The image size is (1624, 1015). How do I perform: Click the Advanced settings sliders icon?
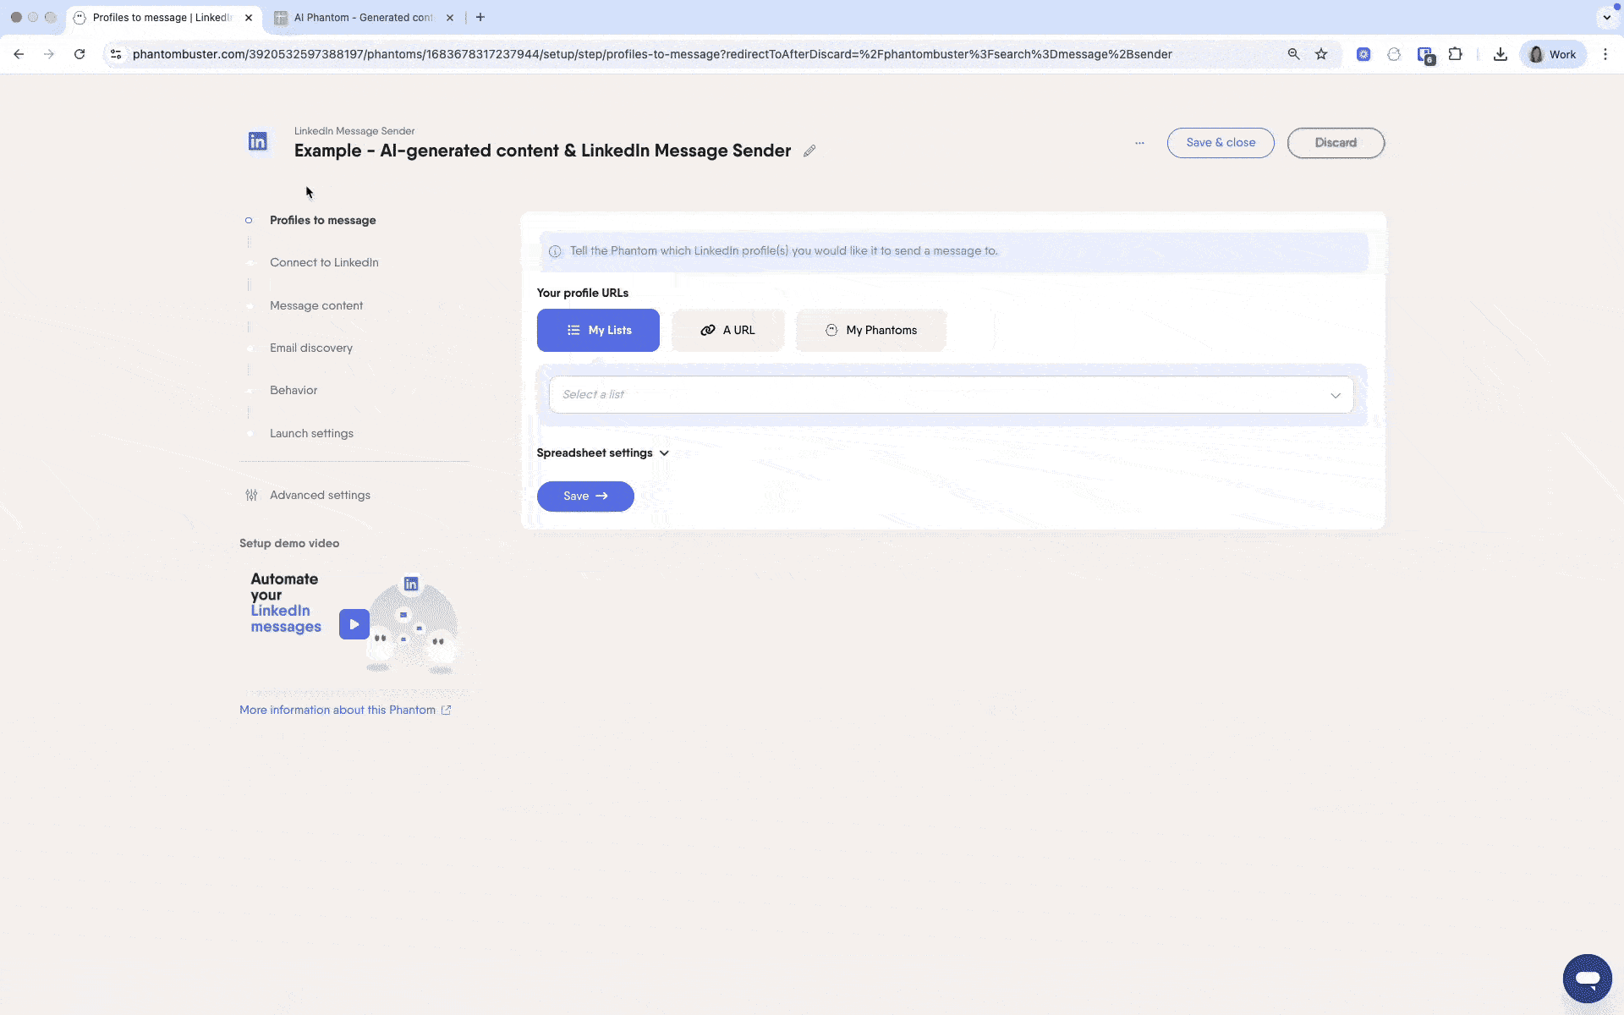(x=251, y=495)
